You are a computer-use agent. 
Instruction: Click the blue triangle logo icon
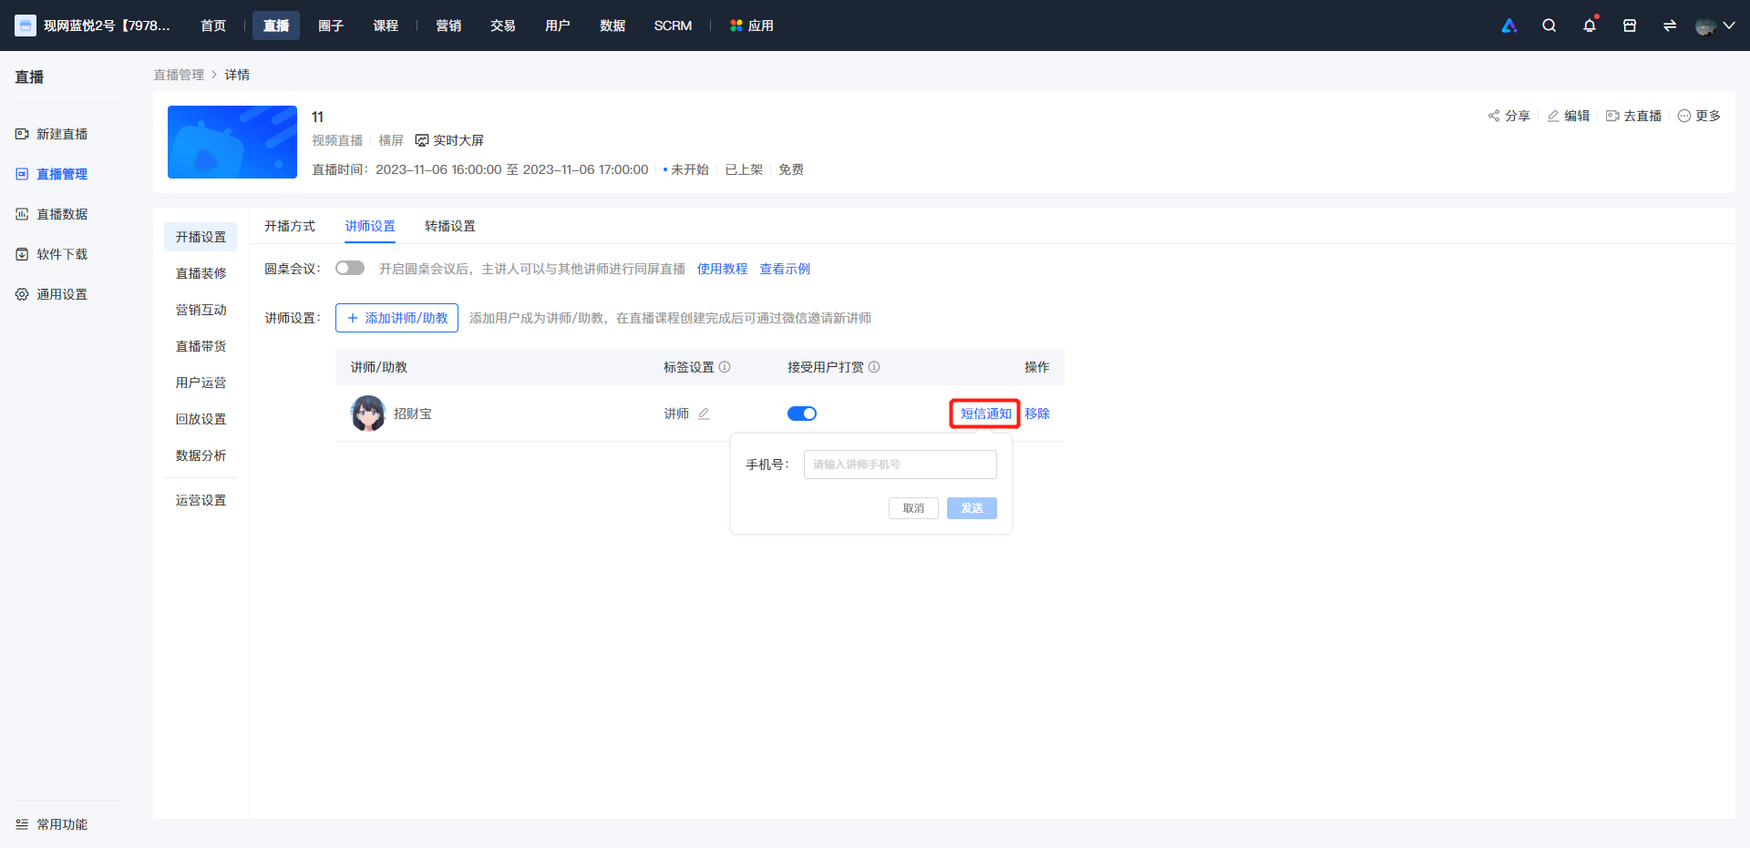click(x=1509, y=26)
